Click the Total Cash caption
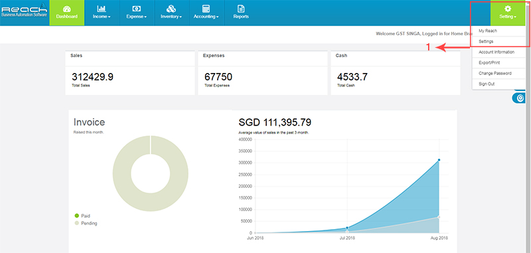Image resolution: width=531 pixels, height=253 pixels. 346,86
